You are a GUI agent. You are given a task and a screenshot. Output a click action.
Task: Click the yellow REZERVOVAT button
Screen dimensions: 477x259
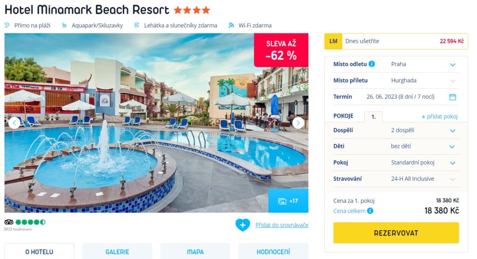click(396, 233)
